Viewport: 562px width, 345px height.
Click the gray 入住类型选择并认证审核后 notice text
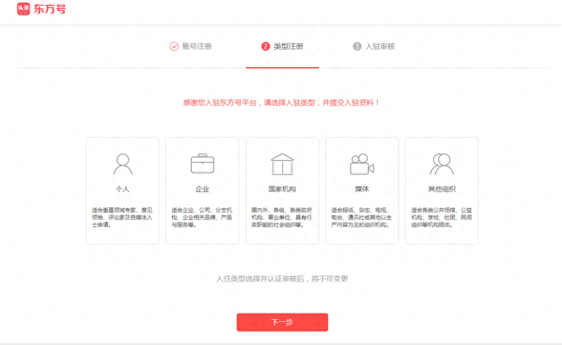pos(282,279)
